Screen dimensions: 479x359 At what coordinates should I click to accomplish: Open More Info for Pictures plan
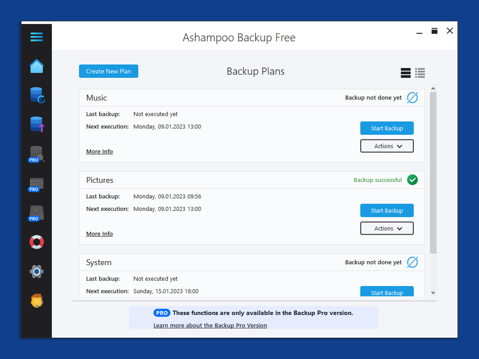click(x=99, y=234)
